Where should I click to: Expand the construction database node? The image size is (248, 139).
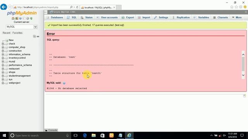[3, 51]
